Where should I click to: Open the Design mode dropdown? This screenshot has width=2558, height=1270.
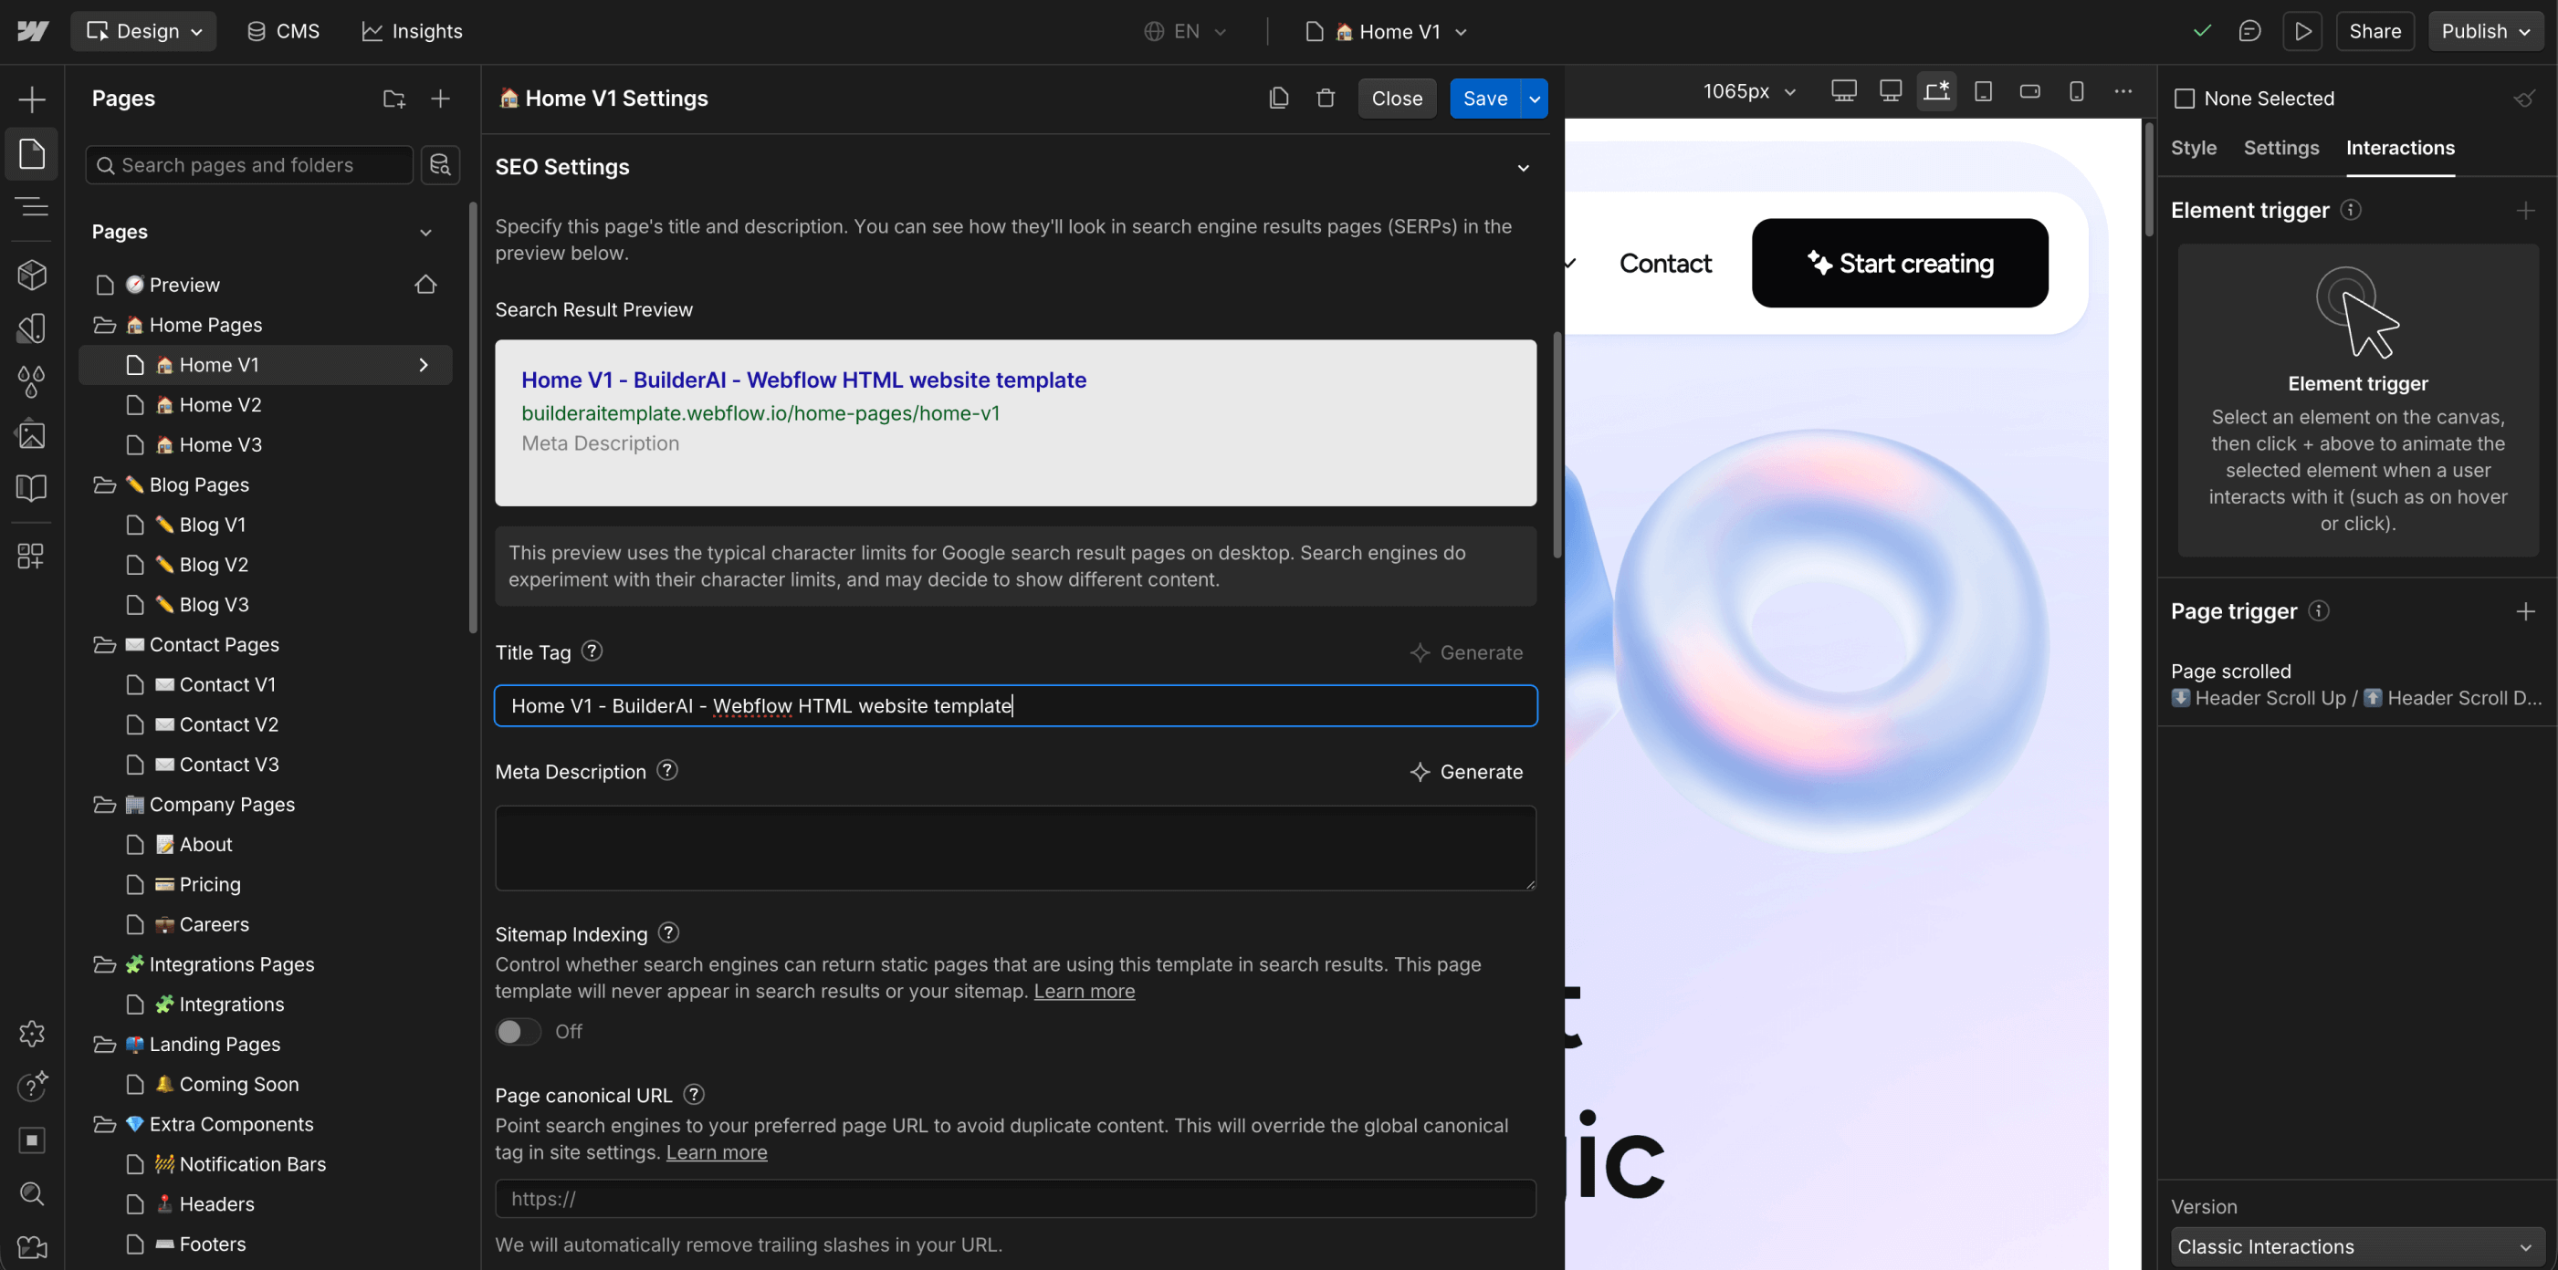144,31
